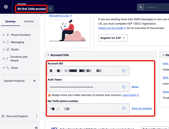Copy the Account SID
This screenshot has height=129, width=169.
click(124, 71)
